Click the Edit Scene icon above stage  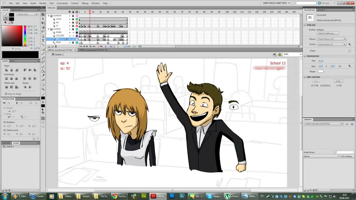tap(274, 55)
